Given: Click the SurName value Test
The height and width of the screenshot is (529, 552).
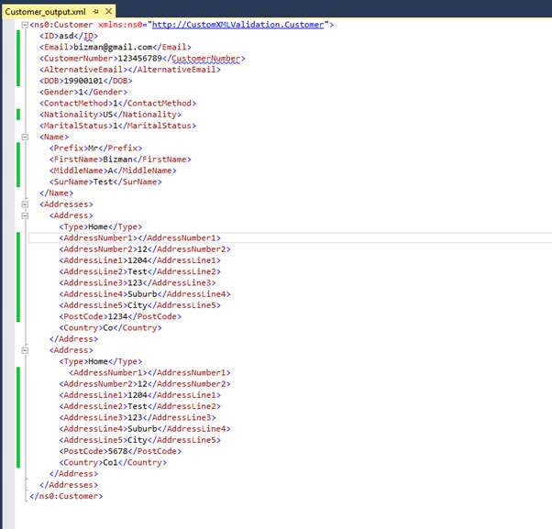Looking at the screenshot, I should (103, 182).
